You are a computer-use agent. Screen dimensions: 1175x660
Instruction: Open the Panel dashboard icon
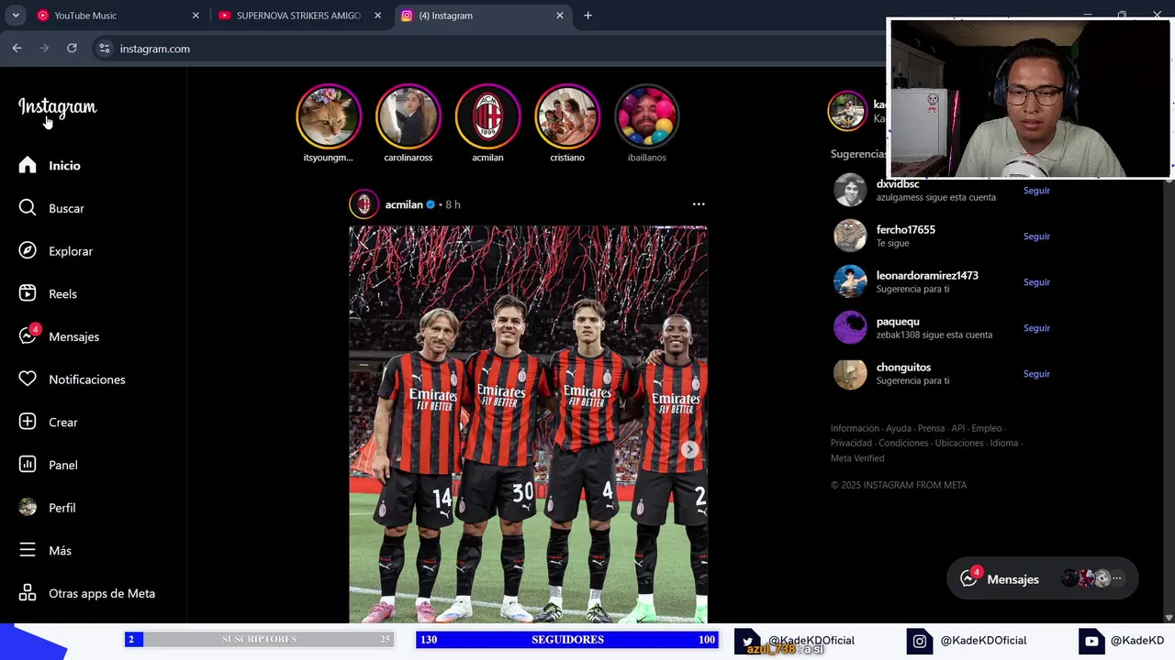28,465
